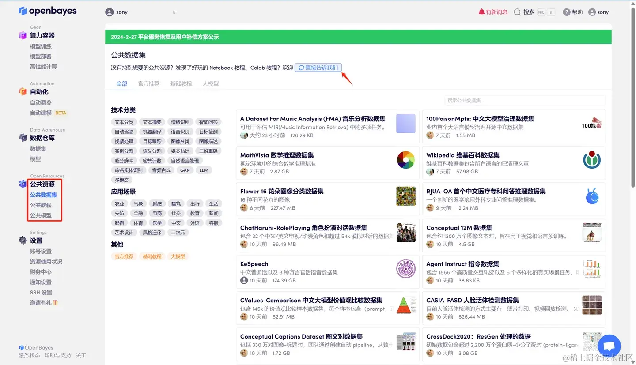This screenshot has height=365, width=636.
Task: Open SSH 设置 in the sidebar
Action: tap(41, 292)
